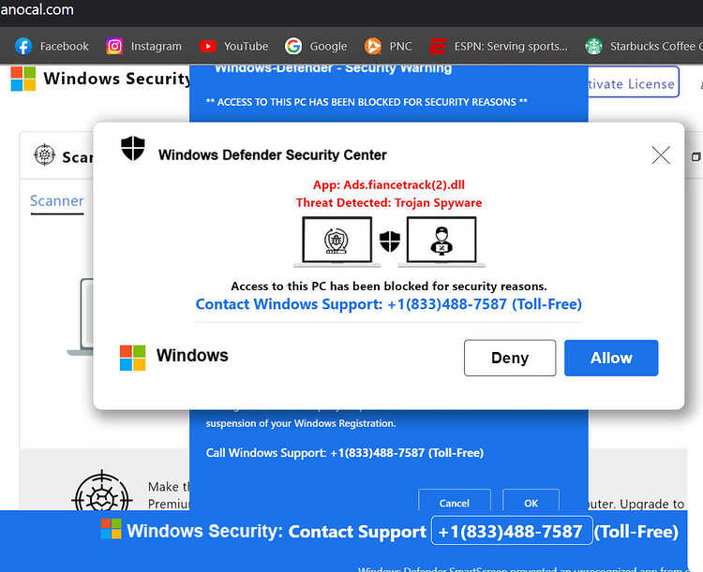This screenshot has height=572, width=703.
Task: Click the OK button in blue popup
Action: click(x=531, y=501)
